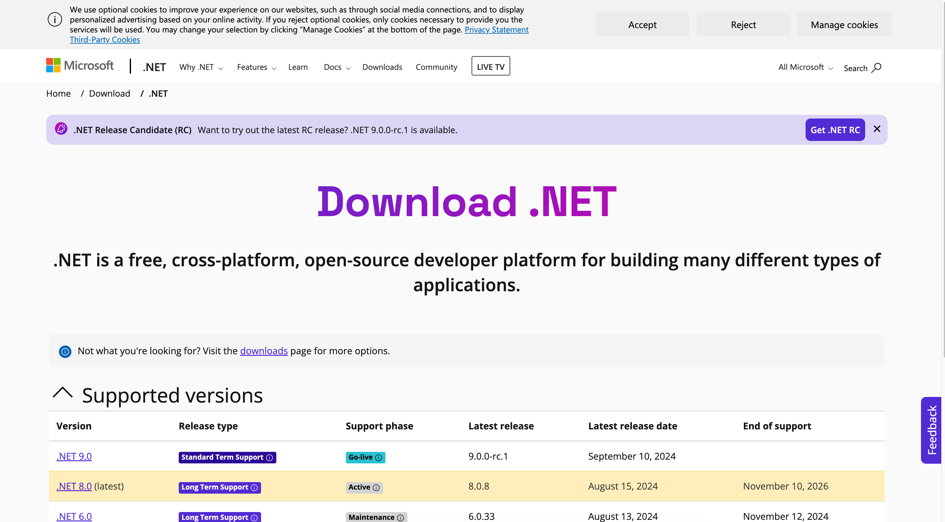Click the cookie notice info icon
Viewport: 945px width, 522px height.
click(55, 19)
